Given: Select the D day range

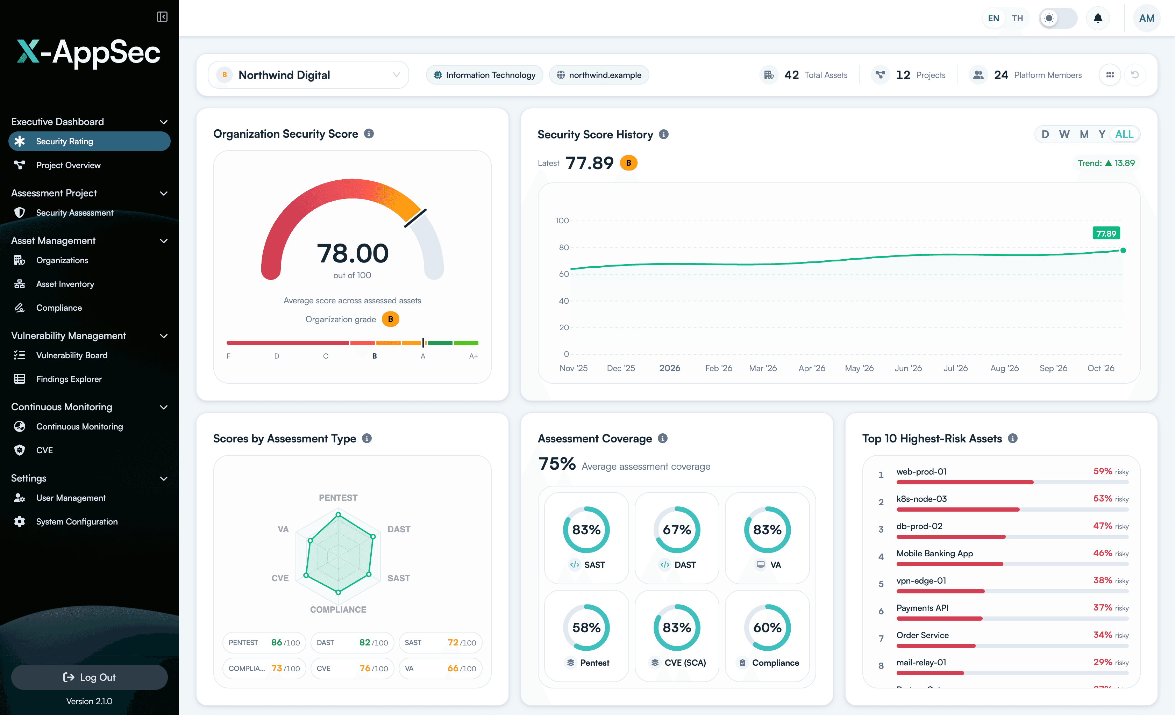Looking at the screenshot, I should 1045,135.
